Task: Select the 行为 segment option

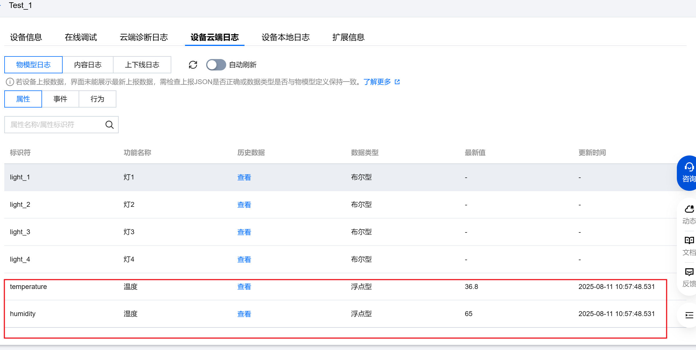Action: 98,99
